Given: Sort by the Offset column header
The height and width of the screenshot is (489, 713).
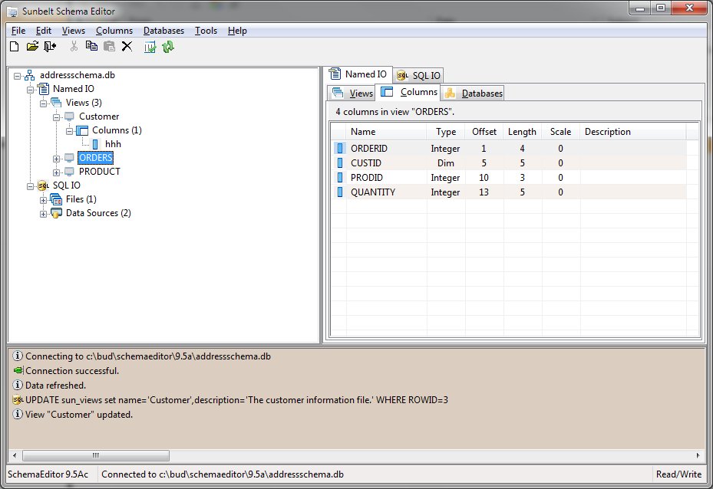Looking at the screenshot, I should point(484,132).
